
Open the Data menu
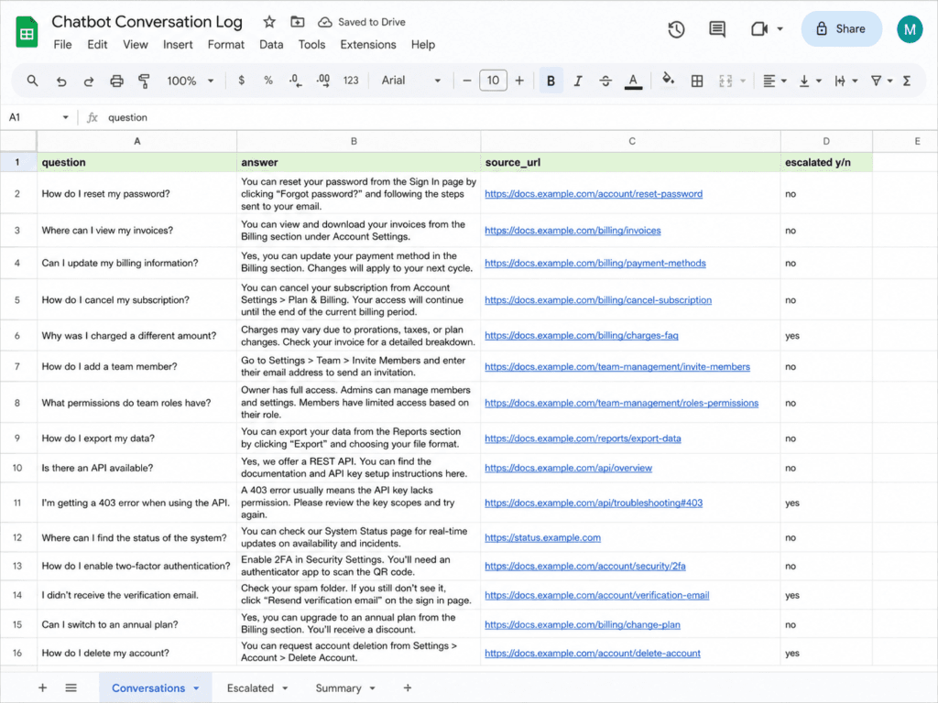coord(271,45)
